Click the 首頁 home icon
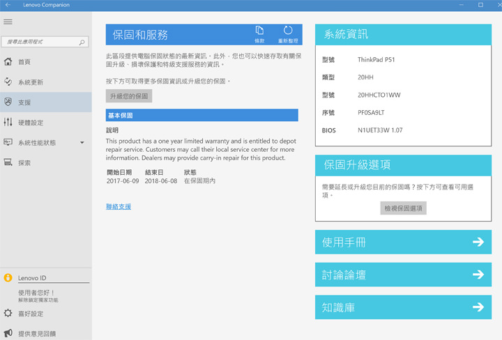The image size is (502, 340). click(8, 62)
